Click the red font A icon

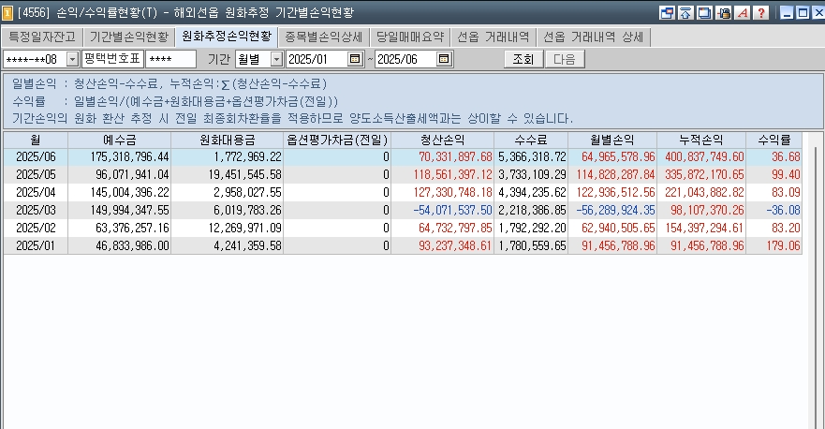tap(743, 12)
